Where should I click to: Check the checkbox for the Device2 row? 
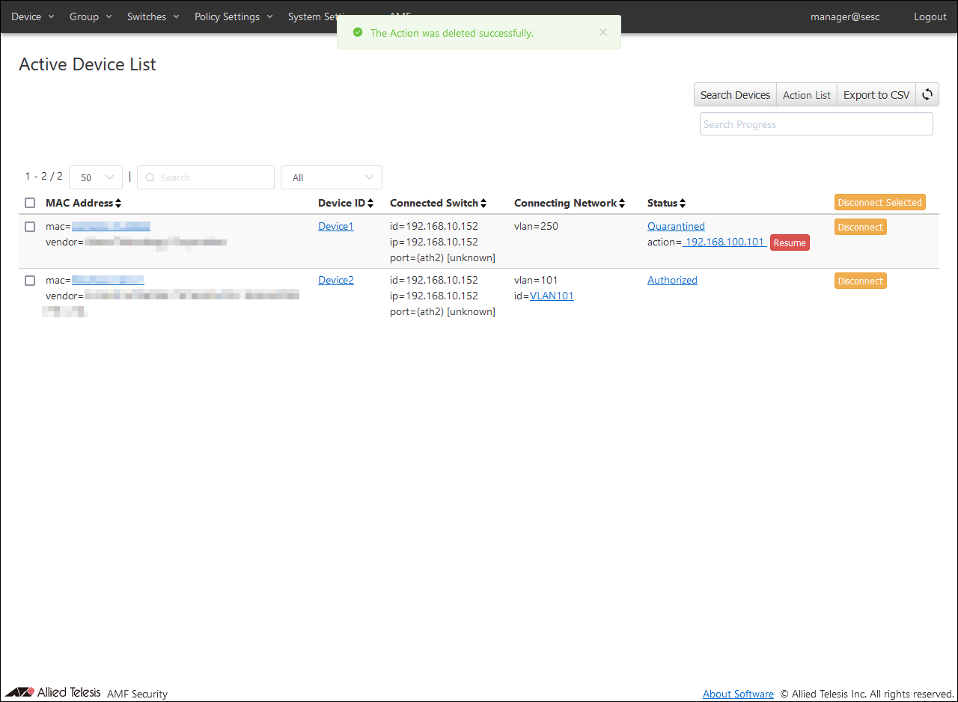point(30,281)
